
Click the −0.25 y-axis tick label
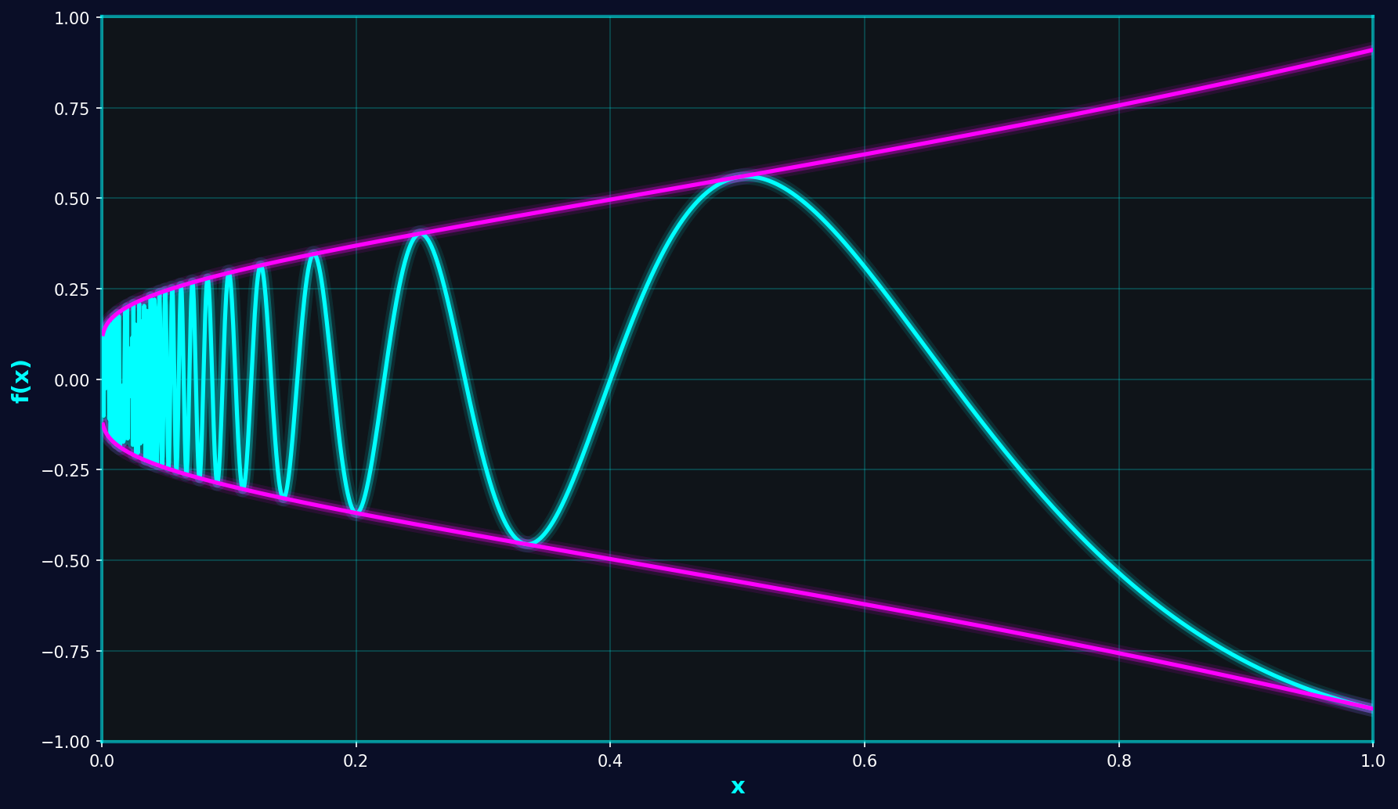(67, 470)
